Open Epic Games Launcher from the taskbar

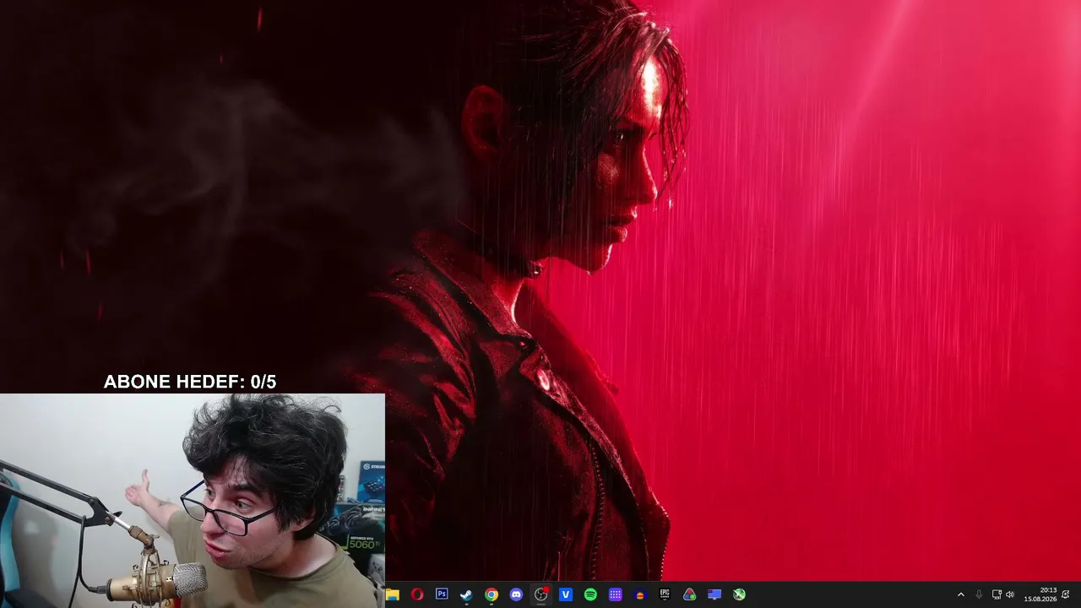point(665,594)
